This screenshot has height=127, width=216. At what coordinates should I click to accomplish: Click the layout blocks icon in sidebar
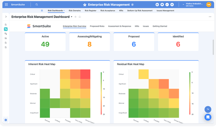(6, 34)
